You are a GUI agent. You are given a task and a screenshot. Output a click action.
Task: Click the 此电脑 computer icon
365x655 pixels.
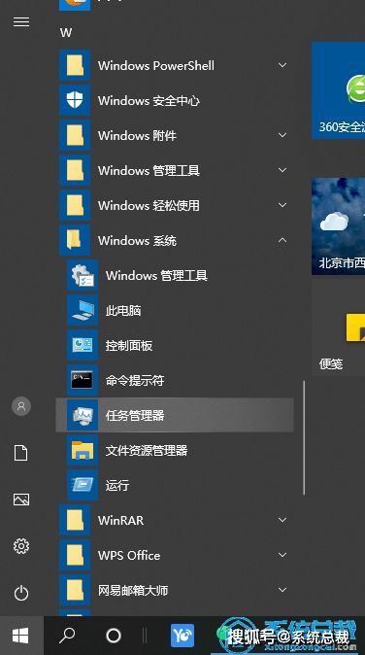coord(83,310)
